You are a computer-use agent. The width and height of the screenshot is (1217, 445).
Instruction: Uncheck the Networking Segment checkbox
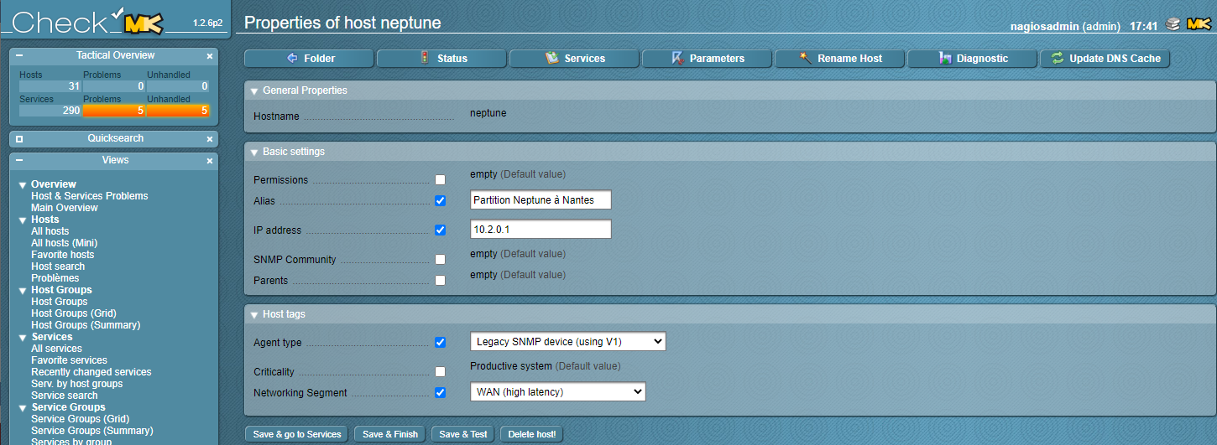click(440, 393)
